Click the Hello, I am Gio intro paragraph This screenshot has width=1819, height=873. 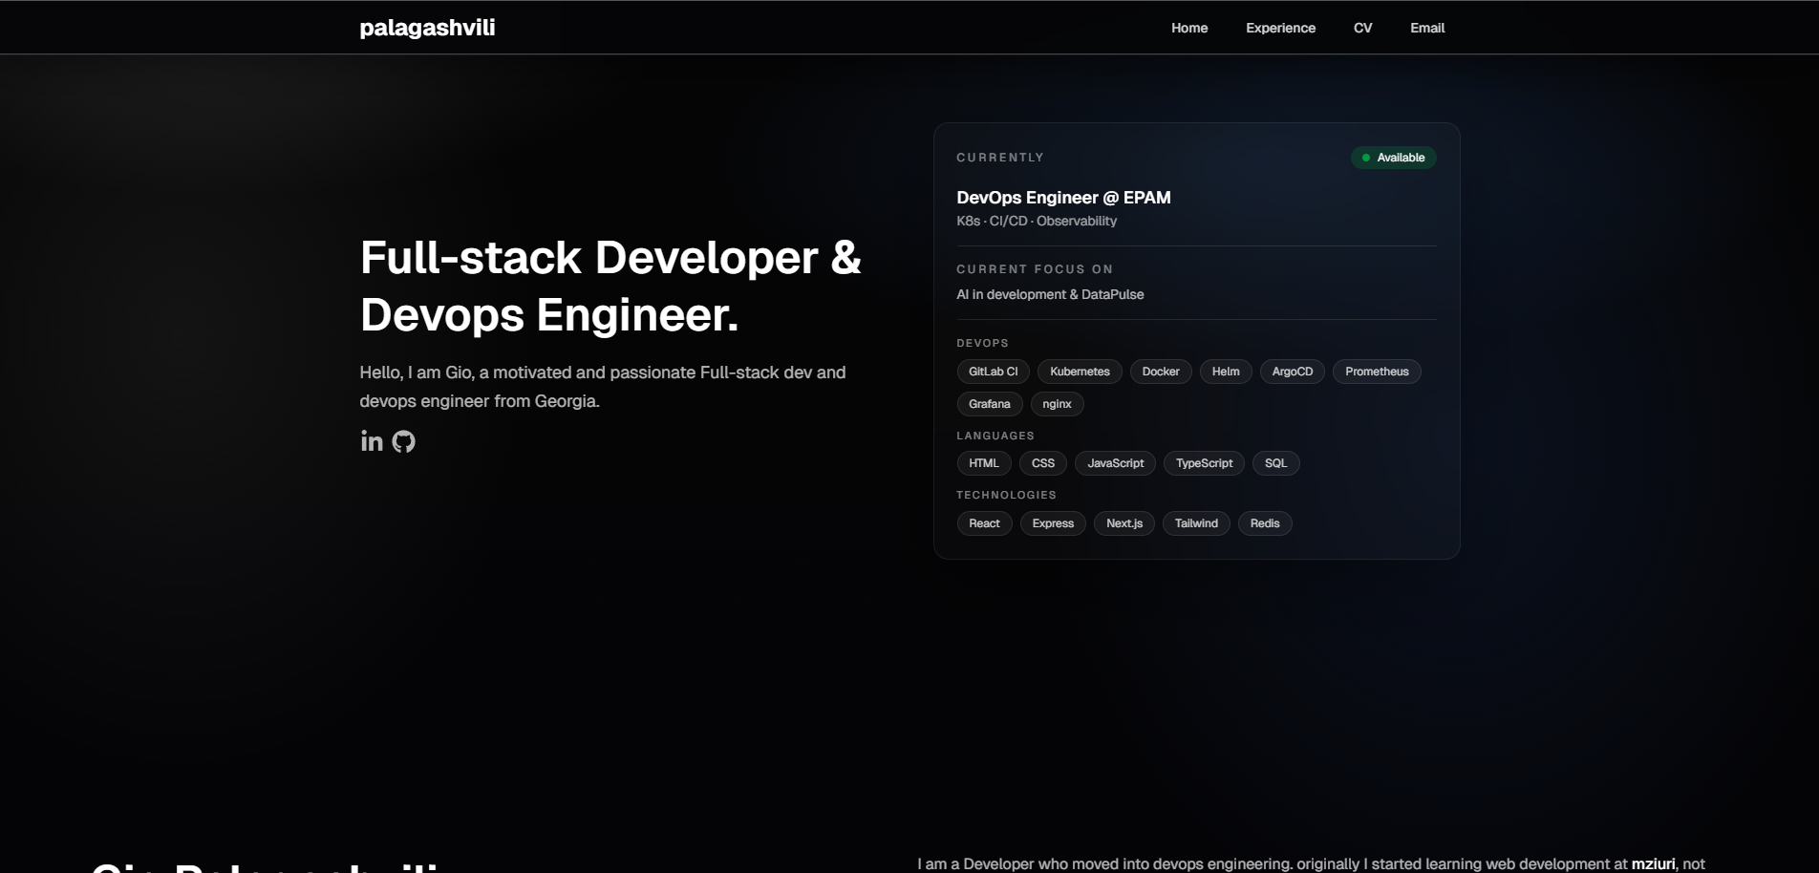coord(603,387)
